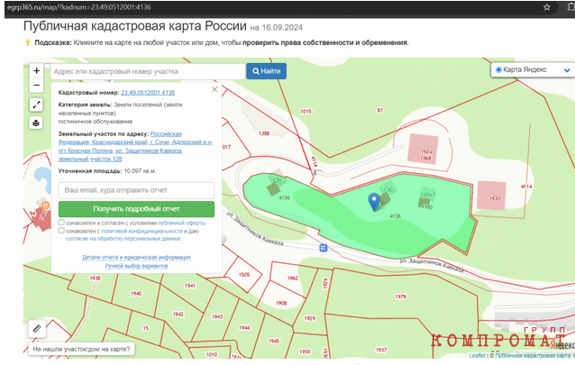Screen dimensions: 575x365
Task: Zoom in the map with plus button
Action: click(x=36, y=70)
